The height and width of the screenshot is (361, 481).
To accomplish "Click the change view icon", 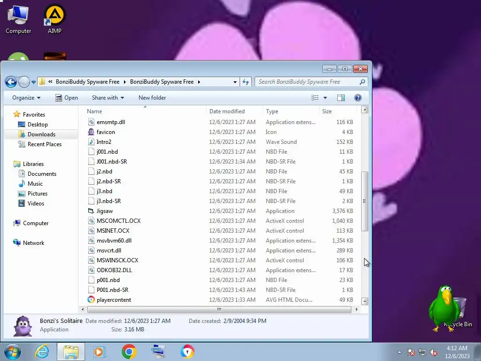I will click(315, 98).
